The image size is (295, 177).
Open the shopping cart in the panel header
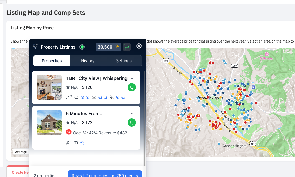coord(126,47)
